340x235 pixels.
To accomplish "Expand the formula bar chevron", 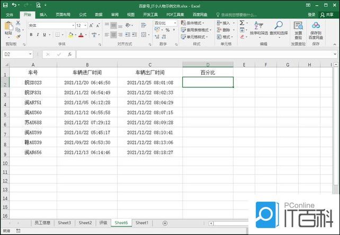I will click(x=335, y=54).
